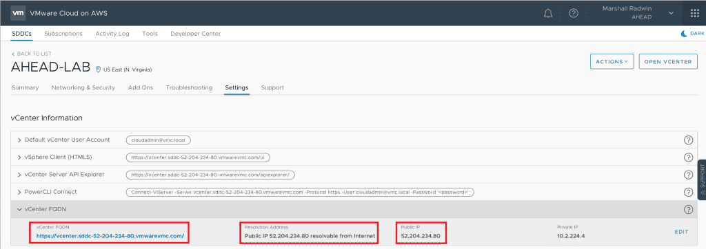
Task: Open the Developer Center tab
Action: (x=195, y=34)
